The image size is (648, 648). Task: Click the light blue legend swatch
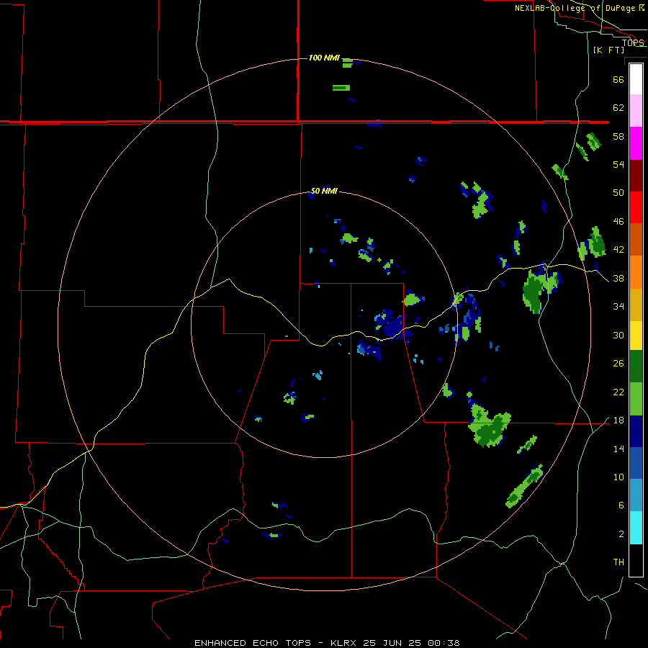point(636,495)
